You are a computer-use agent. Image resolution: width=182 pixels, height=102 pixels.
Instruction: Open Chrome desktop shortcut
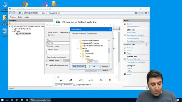tap(25, 4)
